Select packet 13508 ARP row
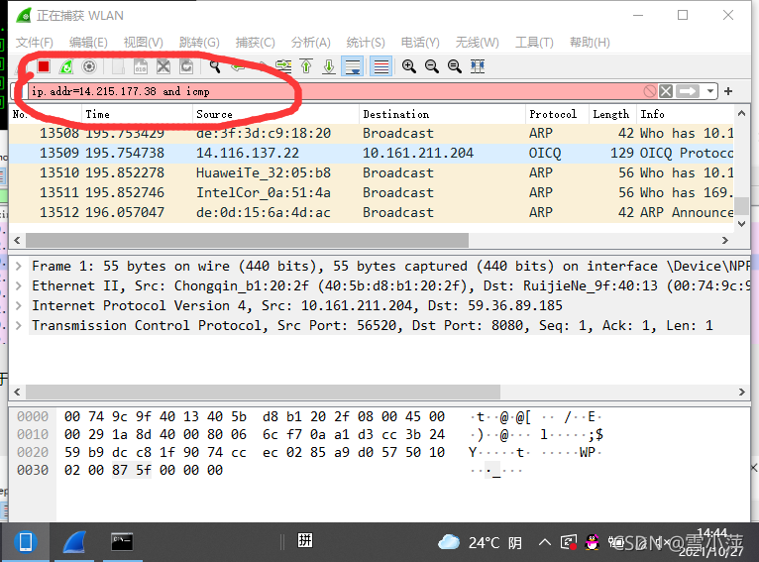The image size is (759, 562). coord(372,133)
